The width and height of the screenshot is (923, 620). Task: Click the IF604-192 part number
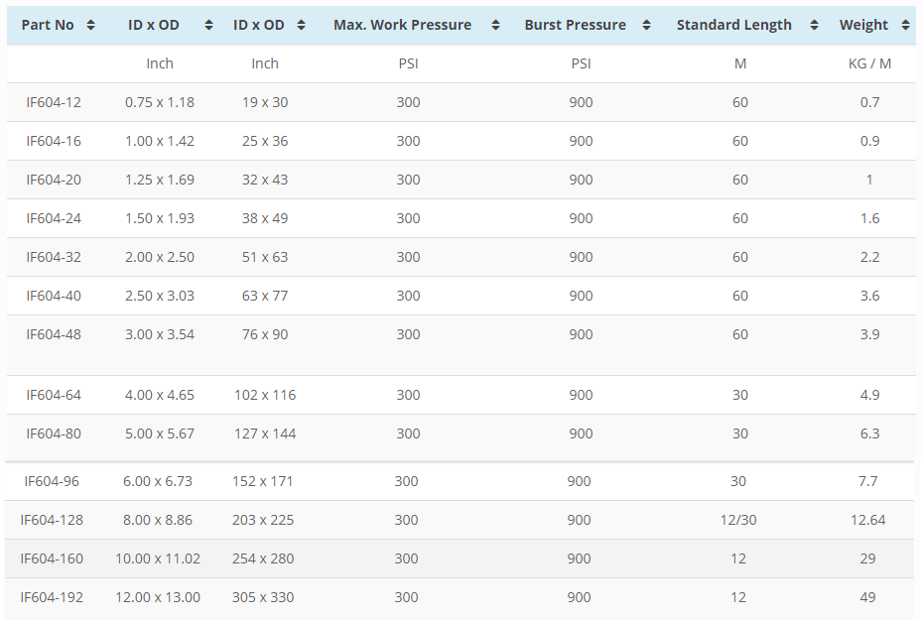pos(52,597)
